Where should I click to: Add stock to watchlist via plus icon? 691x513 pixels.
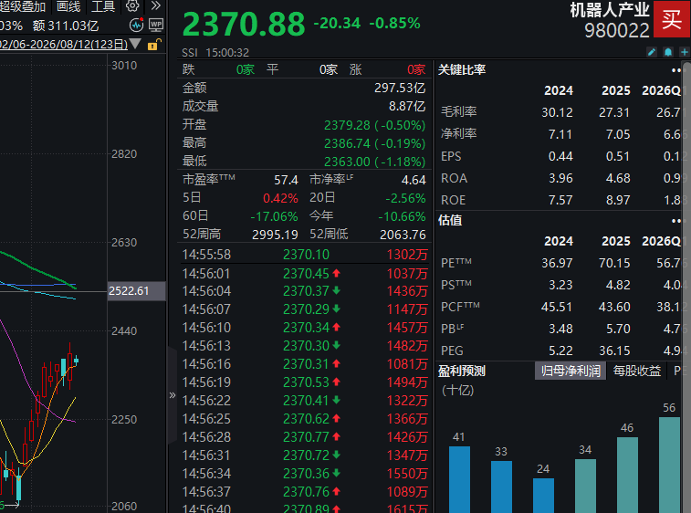point(685,52)
